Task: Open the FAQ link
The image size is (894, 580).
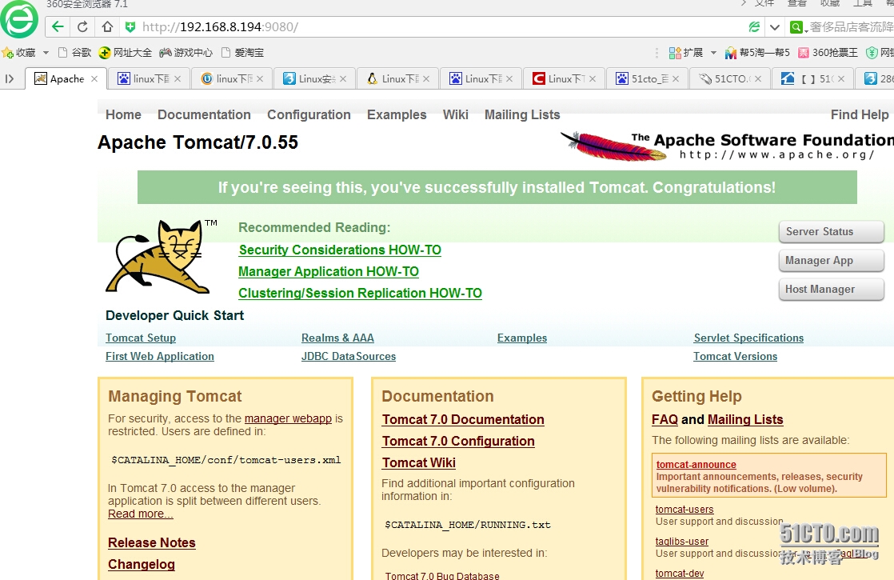Action: pyautogui.click(x=665, y=420)
